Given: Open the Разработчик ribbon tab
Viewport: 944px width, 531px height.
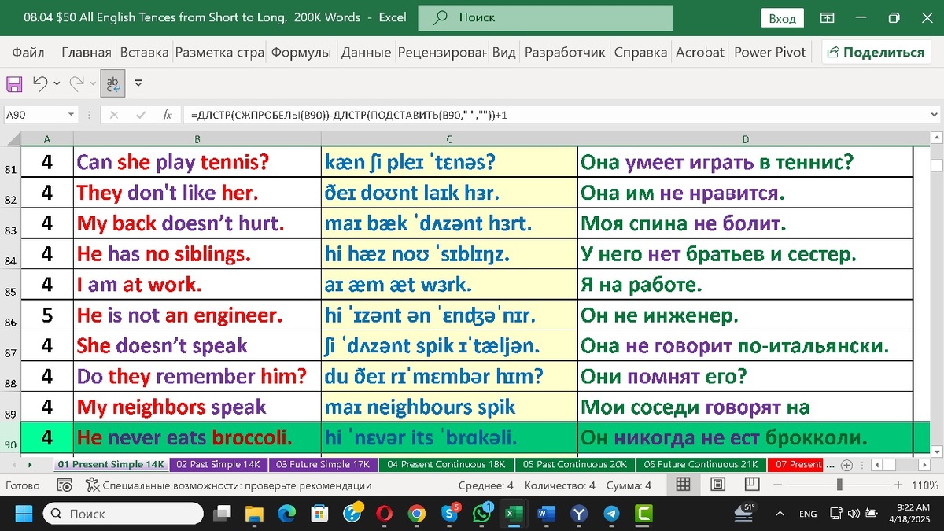Looking at the screenshot, I should click(565, 52).
